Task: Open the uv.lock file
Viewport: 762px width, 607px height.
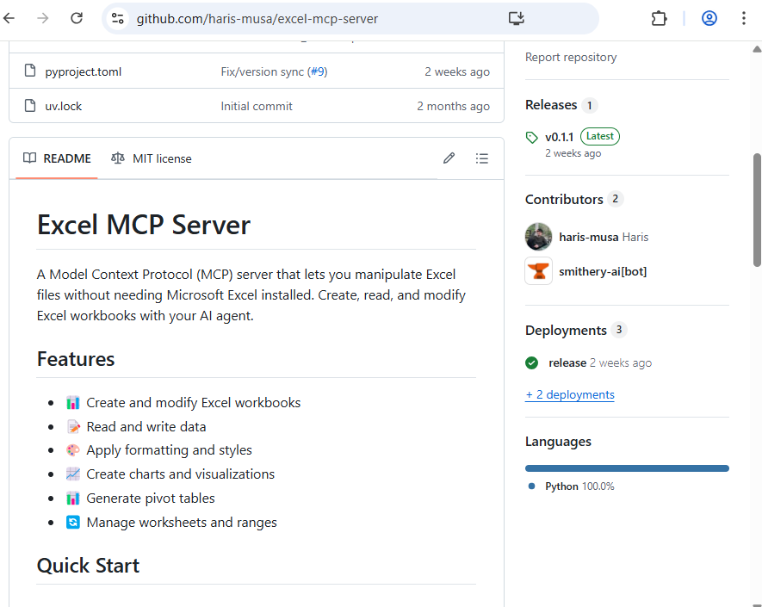Action: click(63, 106)
